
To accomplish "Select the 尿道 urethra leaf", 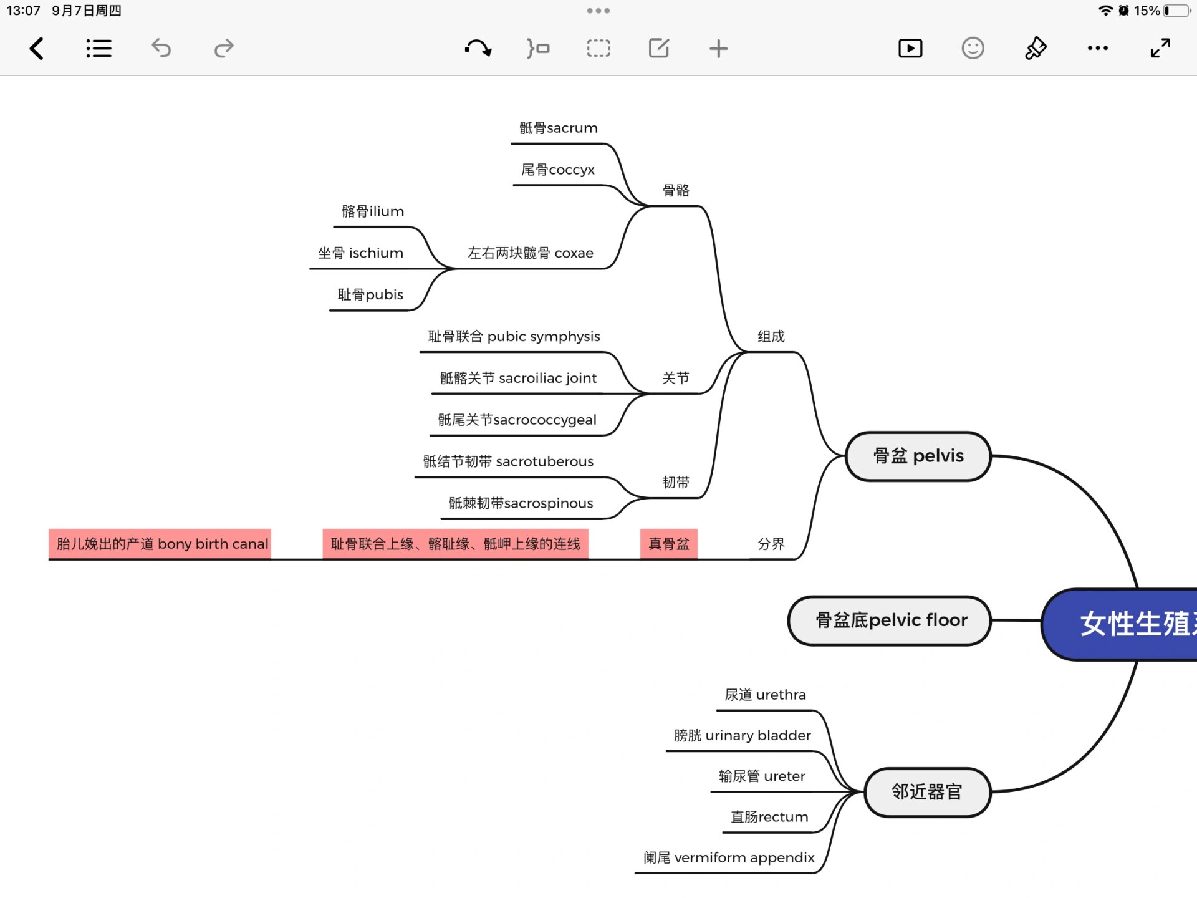I will 766,695.
